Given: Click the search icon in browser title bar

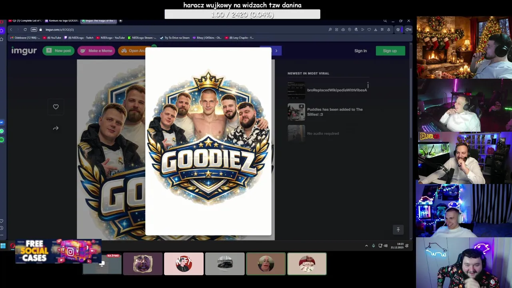Looking at the screenshot, I should click(385, 21).
